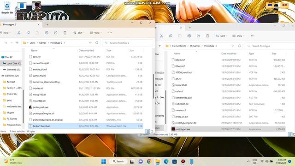Click Delete trash icon in Prototype window toolbar
This screenshot has width=295, height=166.
(207, 36)
